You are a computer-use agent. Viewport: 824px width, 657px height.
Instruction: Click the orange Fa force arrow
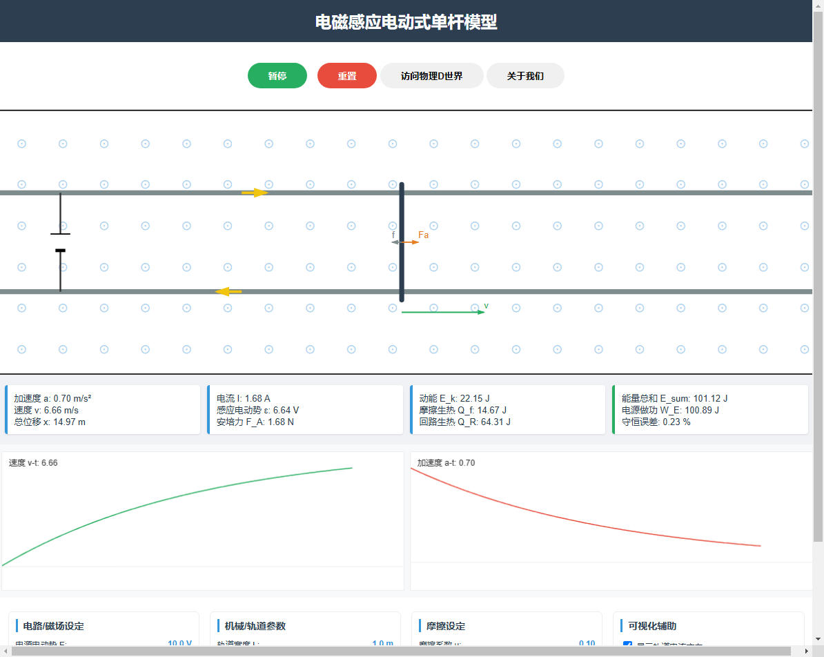(x=412, y=242)
